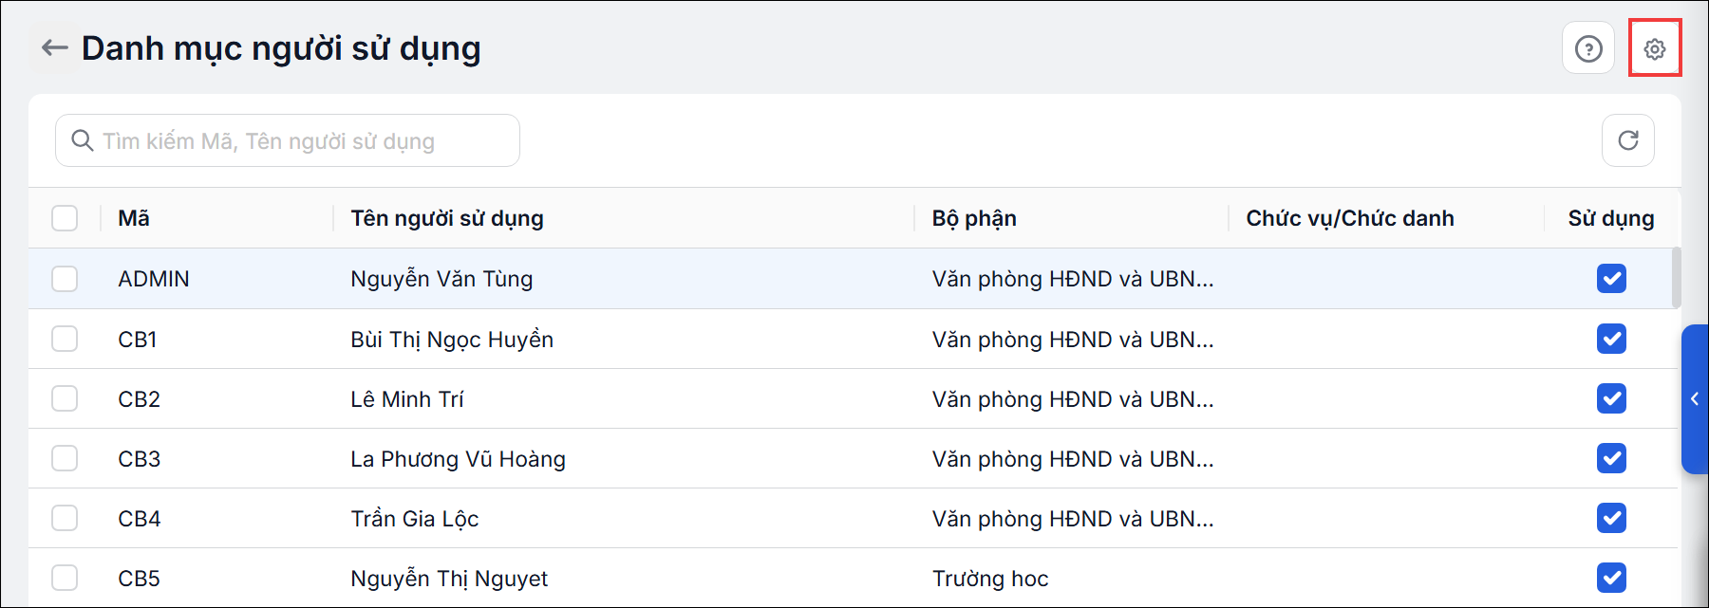Viewport: 1709px width, 608px height.
Task: Open the help question mark icon
Action: click(x=1588, y=48)
